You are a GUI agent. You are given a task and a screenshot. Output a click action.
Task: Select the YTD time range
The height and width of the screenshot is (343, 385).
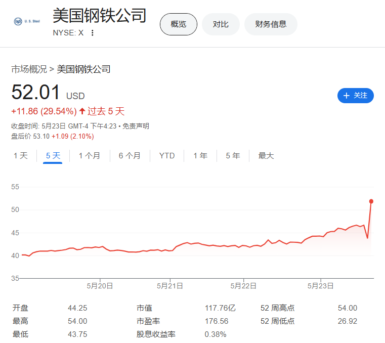click(167, 156)
